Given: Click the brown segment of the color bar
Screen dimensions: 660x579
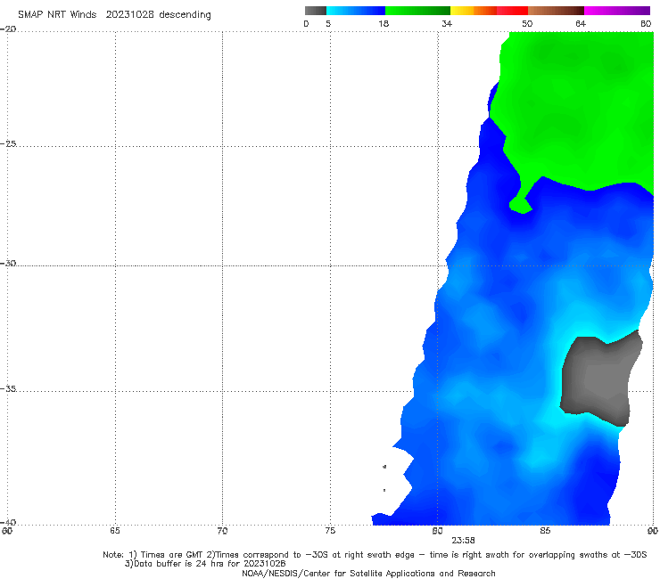Looking at the screenshot, I should 556,11.
